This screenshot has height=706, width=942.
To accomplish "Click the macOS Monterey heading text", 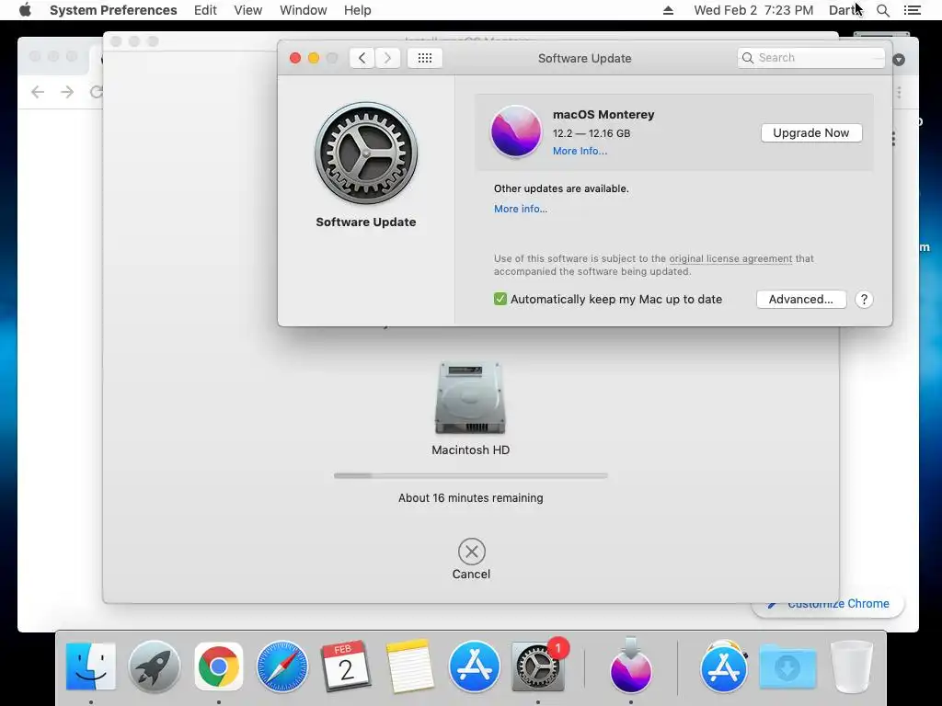I will pyautogui.click(x=603, y=114).
